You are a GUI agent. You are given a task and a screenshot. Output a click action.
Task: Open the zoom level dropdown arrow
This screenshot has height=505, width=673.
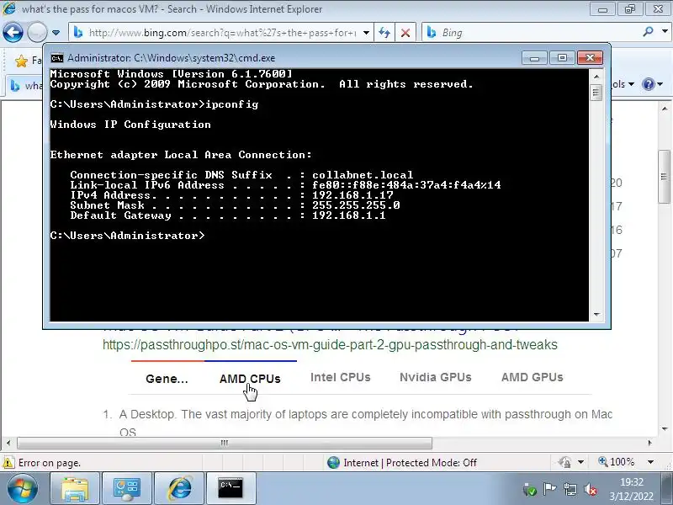pyautogui.click(x=650, y=462)
